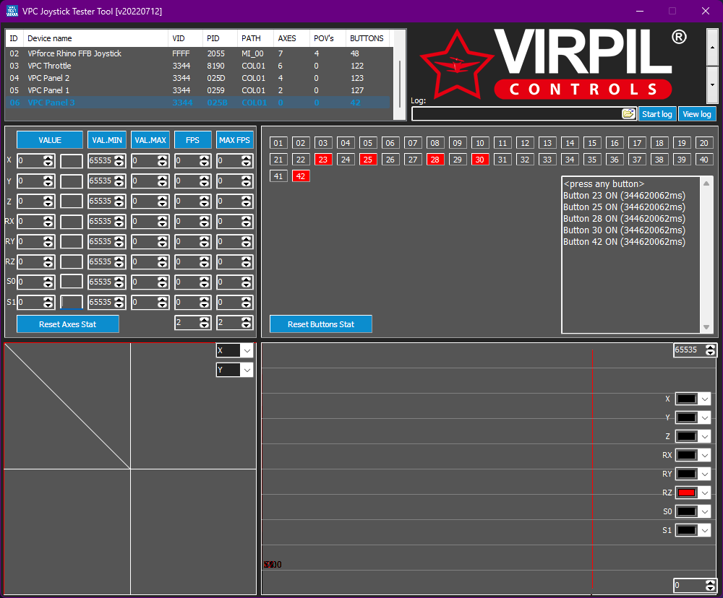Expand the S0 graph color dropdown

point(704,511)
